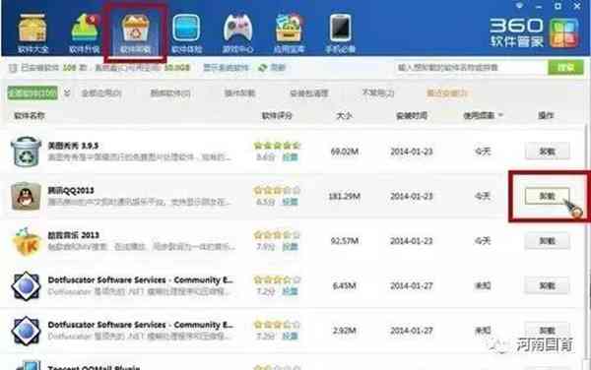Switch to the 安装包清理 tab
This screenshot has height=370, width=591.
tap(308, 92)
